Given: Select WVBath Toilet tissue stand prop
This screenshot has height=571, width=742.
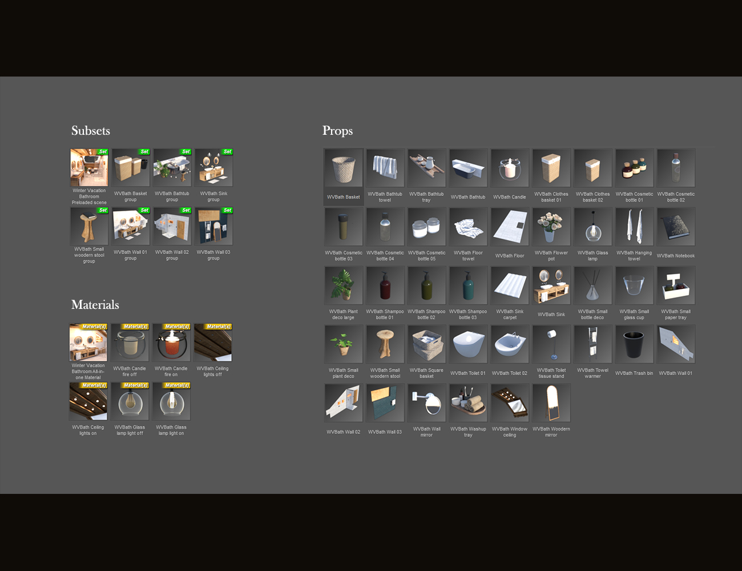Looking at the screenshot, I should (x=551, y=344).
